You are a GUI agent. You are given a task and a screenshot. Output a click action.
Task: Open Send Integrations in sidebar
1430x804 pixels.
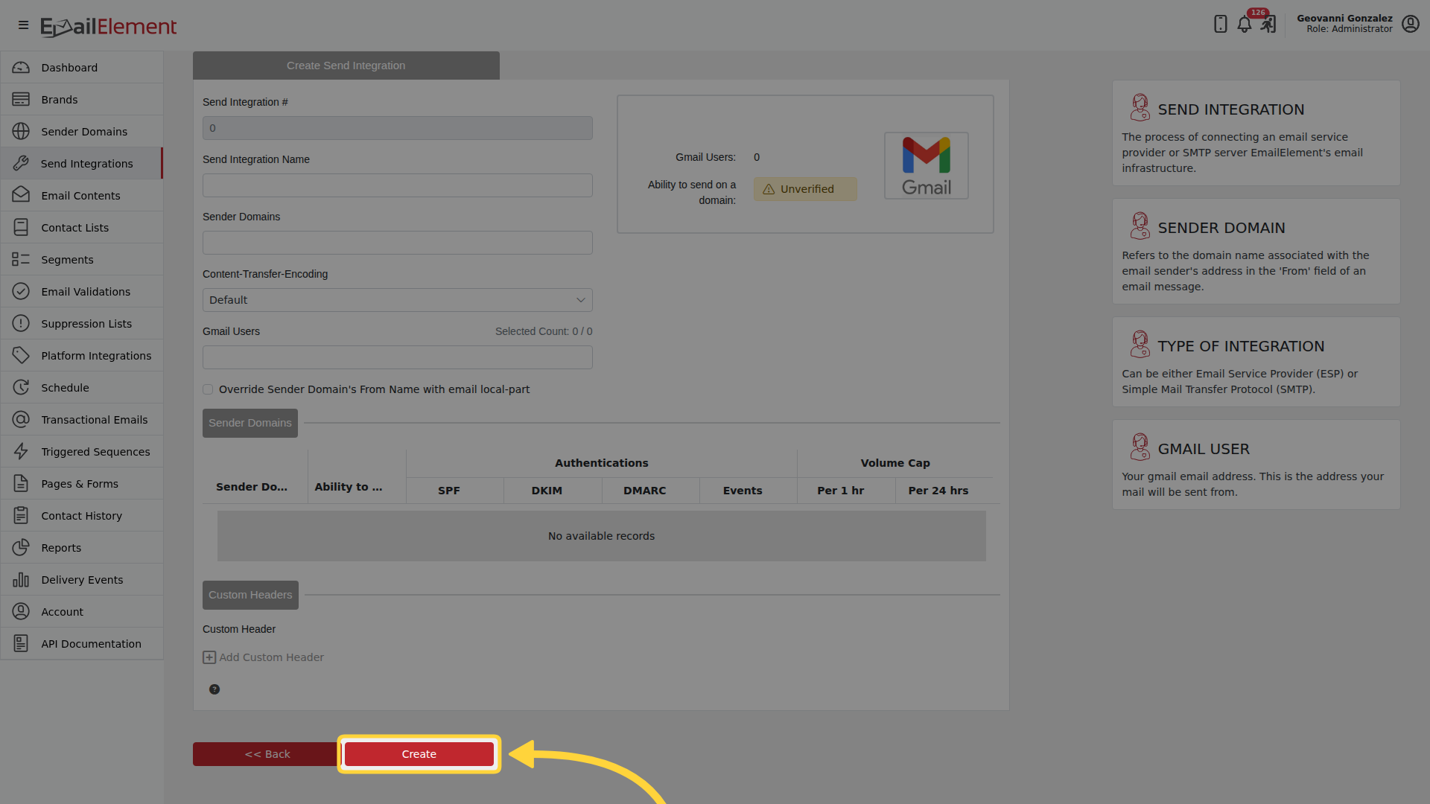82,164
